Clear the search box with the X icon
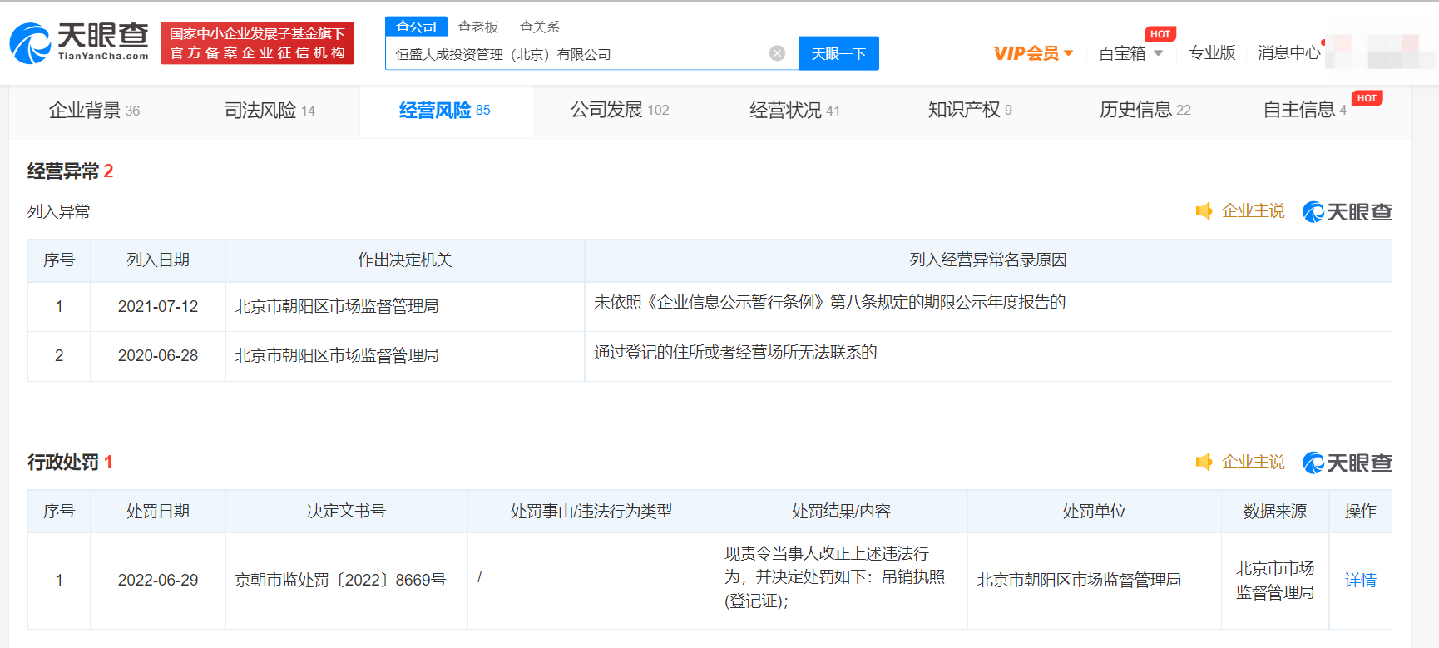The width and height of the screenshot is (1439, 648). pos(777,53)
